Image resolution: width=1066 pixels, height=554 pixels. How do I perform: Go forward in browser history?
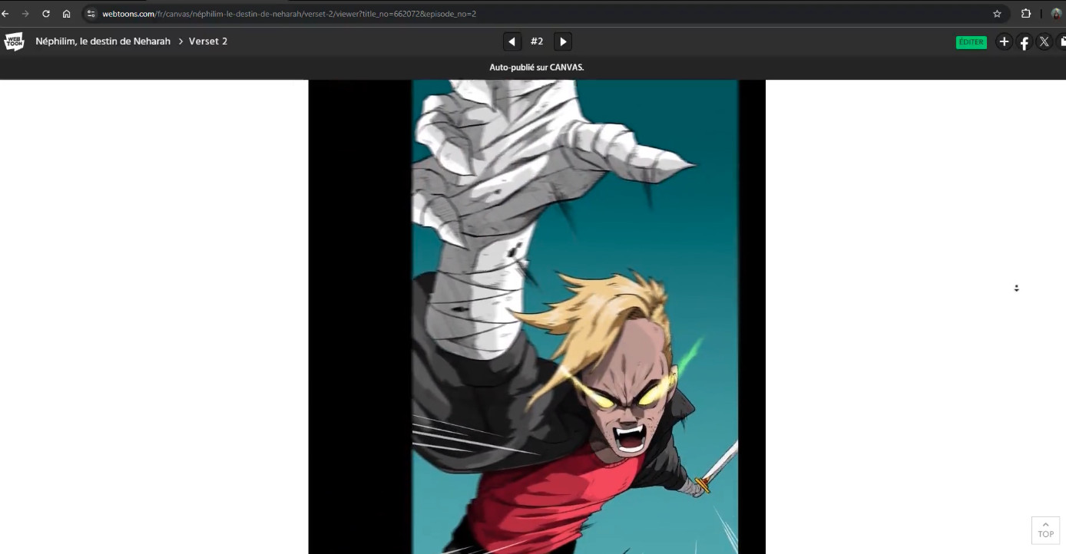click(25, 14)
